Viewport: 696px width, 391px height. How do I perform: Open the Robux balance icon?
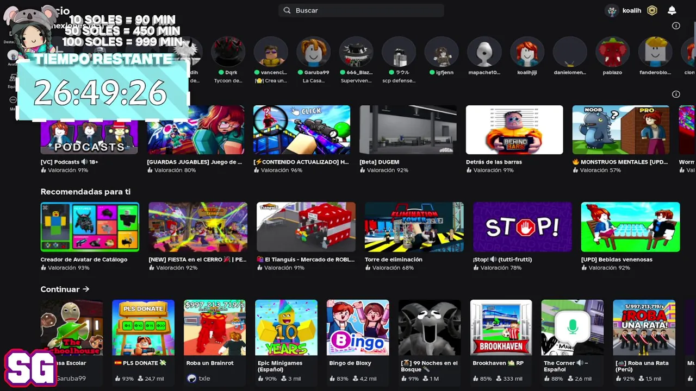click(x=652, y=10)
